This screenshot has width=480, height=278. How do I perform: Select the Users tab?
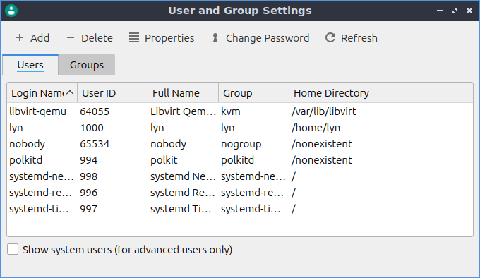pos(30,64)
